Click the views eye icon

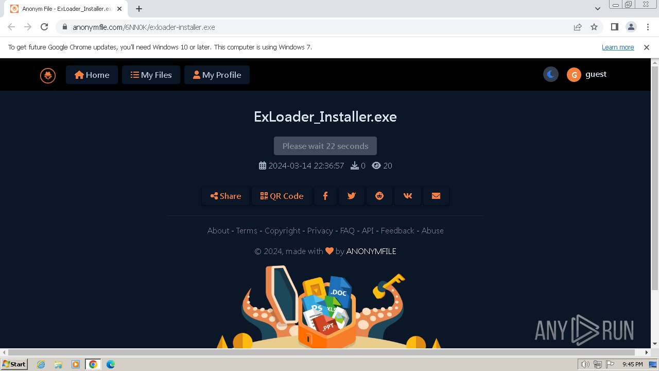coord(376,165)
